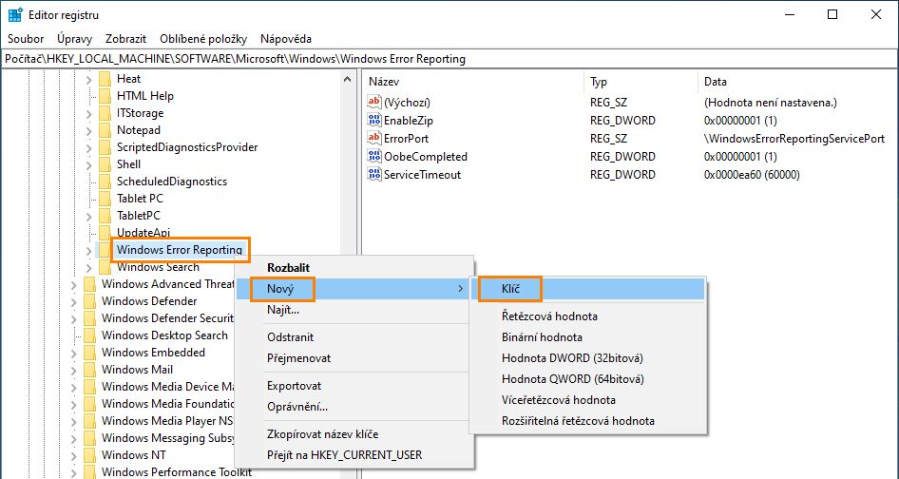Image resolution: width=899 pixels, height=479 pixels.
Task: Select the ServiceTimeout value name
Action: click(x=422, y=174)
